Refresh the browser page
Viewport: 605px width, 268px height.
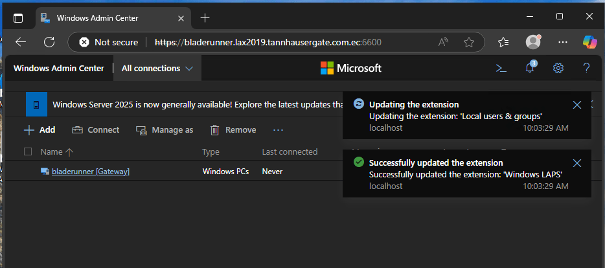[49, 42]
